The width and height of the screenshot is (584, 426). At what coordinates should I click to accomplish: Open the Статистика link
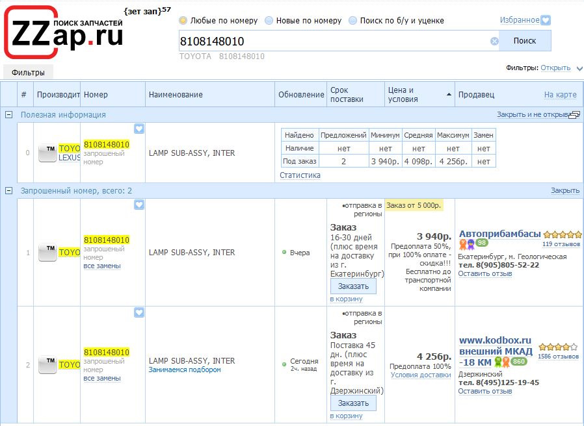(x=300, y=175)
